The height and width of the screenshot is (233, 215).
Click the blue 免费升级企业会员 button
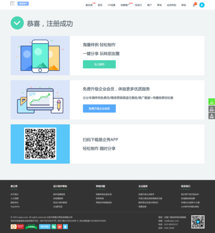[x=99, y=108]
